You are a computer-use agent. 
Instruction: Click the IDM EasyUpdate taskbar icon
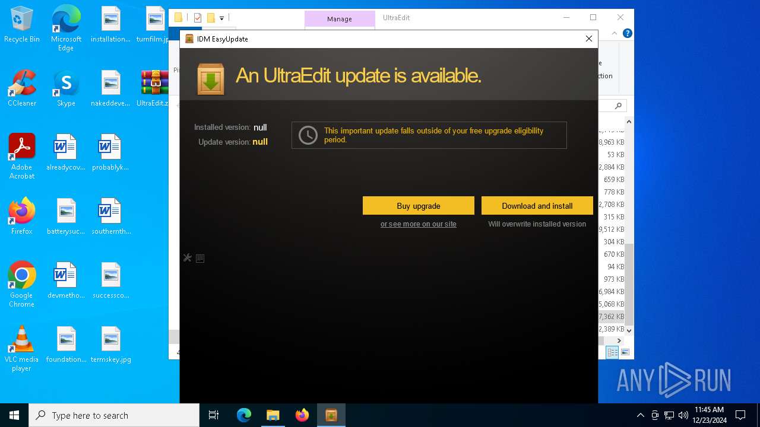(x=331, y=415)
